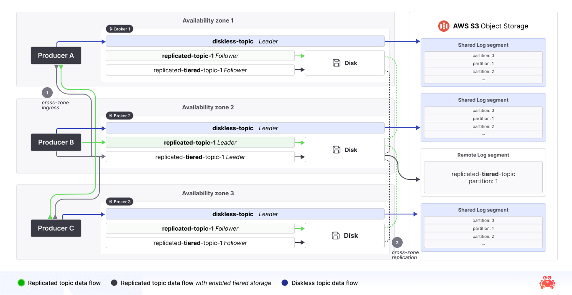
Task: Toggle the dark tiered storage data flow legend dot
Action: point(114,283)
